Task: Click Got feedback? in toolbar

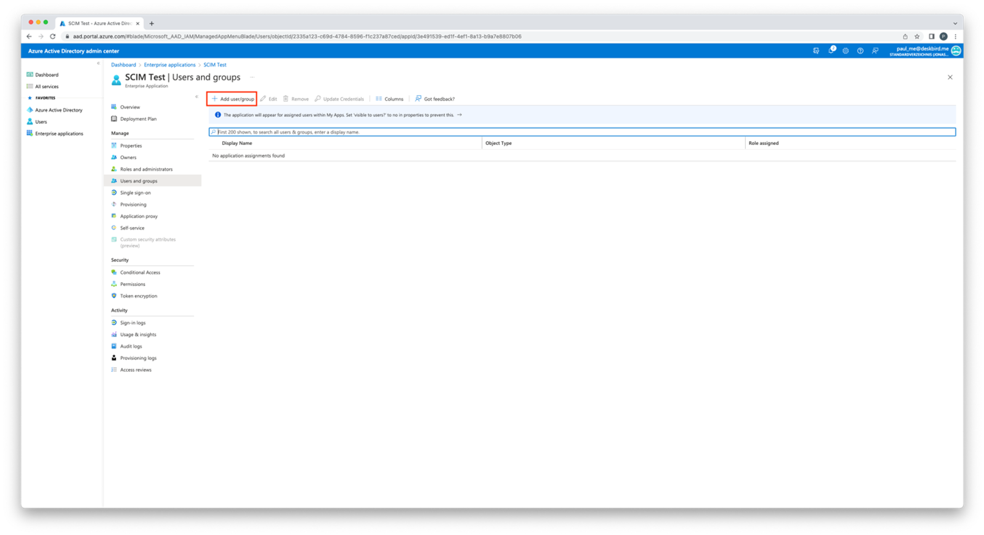Action: (435, 99)
